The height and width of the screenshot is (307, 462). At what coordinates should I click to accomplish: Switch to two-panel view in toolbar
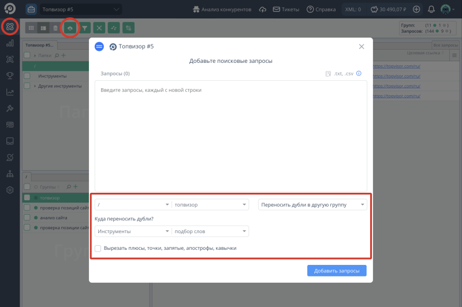(x=43, y=28)
